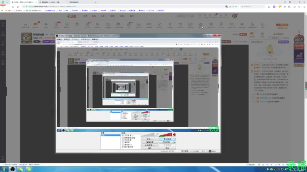Enable the 视频捕捉设备 source checkbox
This screenshot has height=172, width=307.
coord(123,138)
